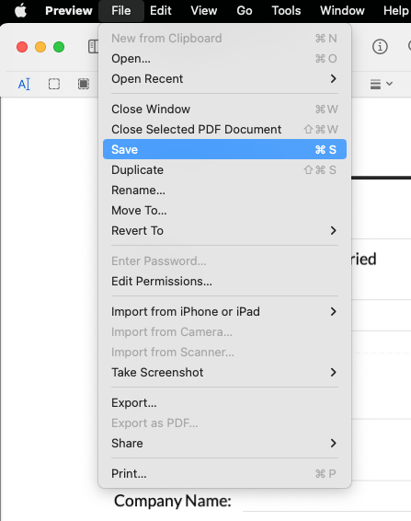Choose Open... from File menu

[x=224, y=59]
